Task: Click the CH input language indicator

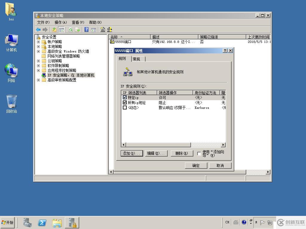Action: click(227, 222)
